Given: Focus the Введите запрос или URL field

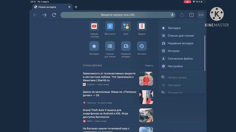Looking at the screenshot, I should [118, 15].
